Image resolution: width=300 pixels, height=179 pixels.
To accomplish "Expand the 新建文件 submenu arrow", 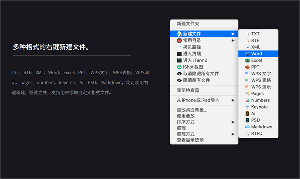I will [x=233, y=34].
